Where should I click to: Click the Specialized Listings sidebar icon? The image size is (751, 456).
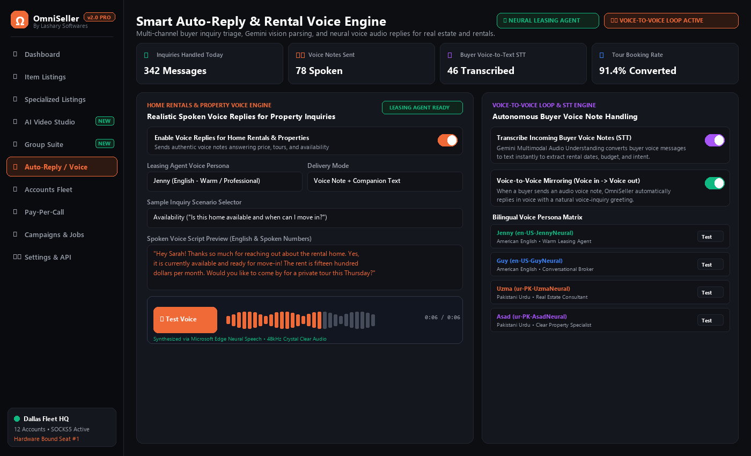tap(15, 99)
